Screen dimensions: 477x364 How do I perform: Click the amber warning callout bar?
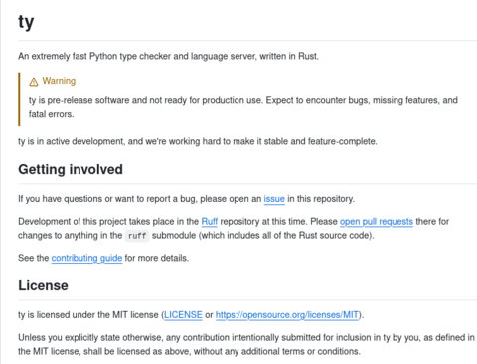pyautogui.click(x=19, y=99)
